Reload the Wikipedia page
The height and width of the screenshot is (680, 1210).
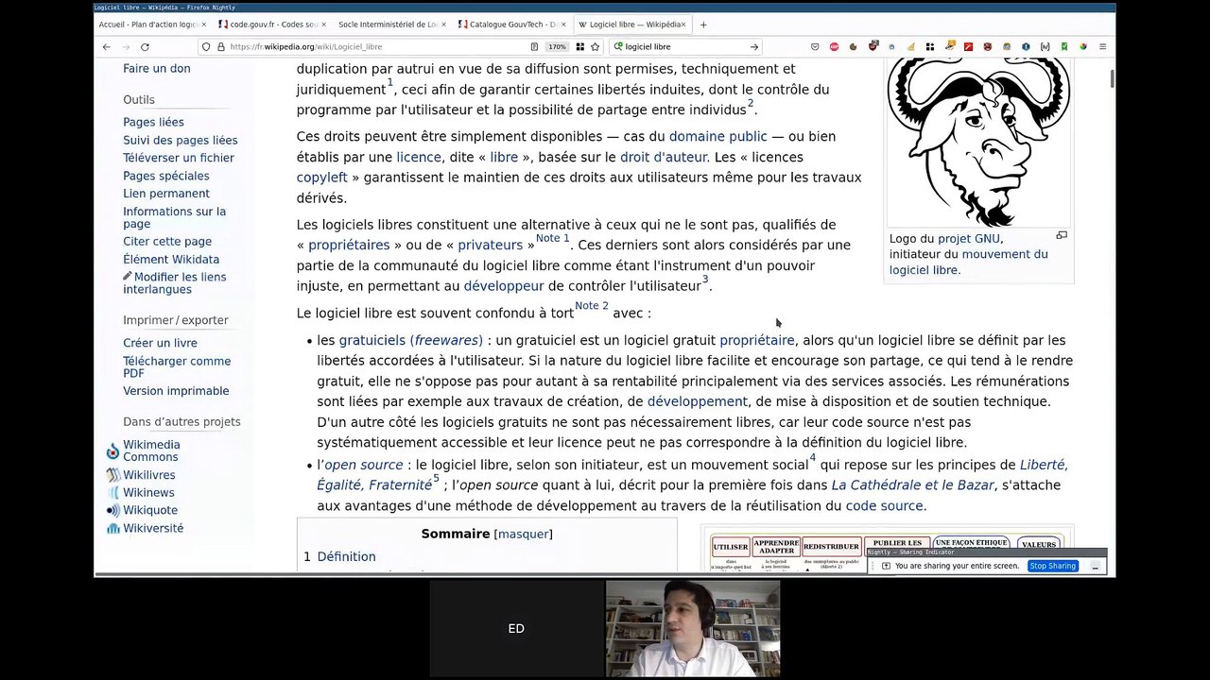(145, 46)
